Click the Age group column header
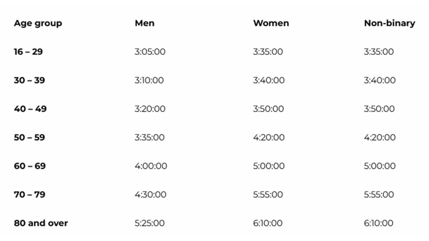The height and width of the screenshot is (241, 429). 38,23
